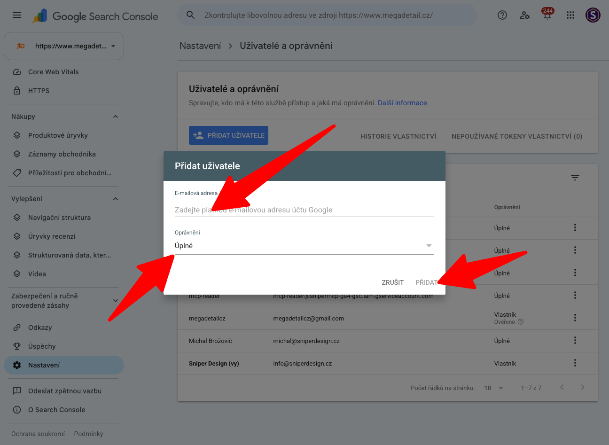The height and width of the screenshot is (445, 609).
Task: Open Core Web Vitals report
Action: point(64,72)
